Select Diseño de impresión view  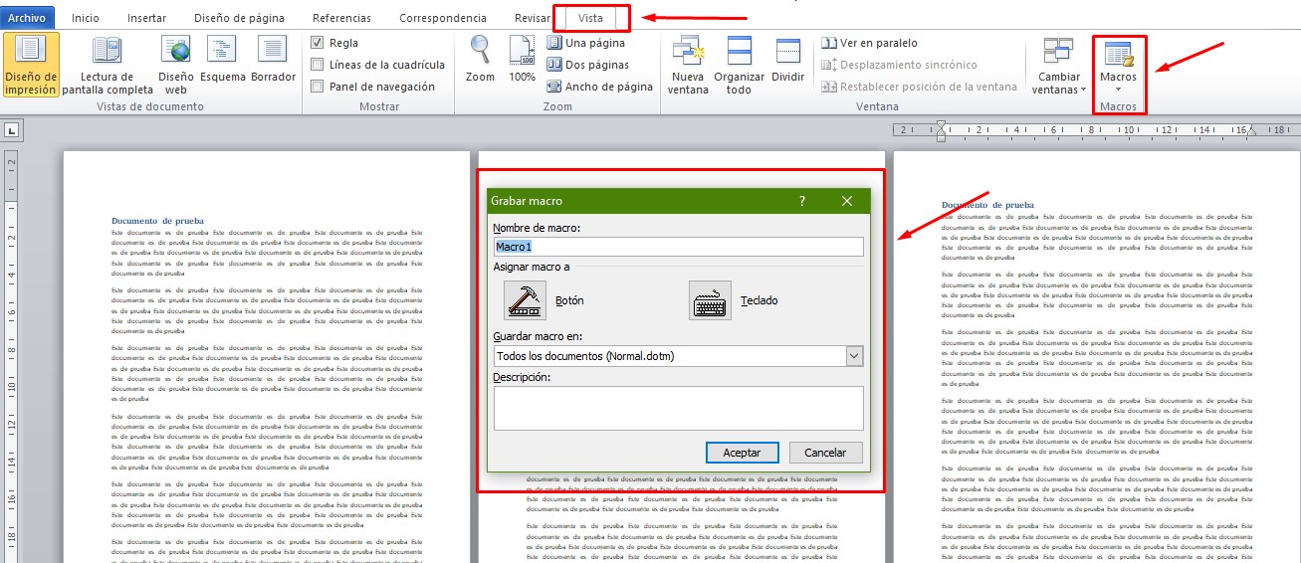(x=31, y=65)
